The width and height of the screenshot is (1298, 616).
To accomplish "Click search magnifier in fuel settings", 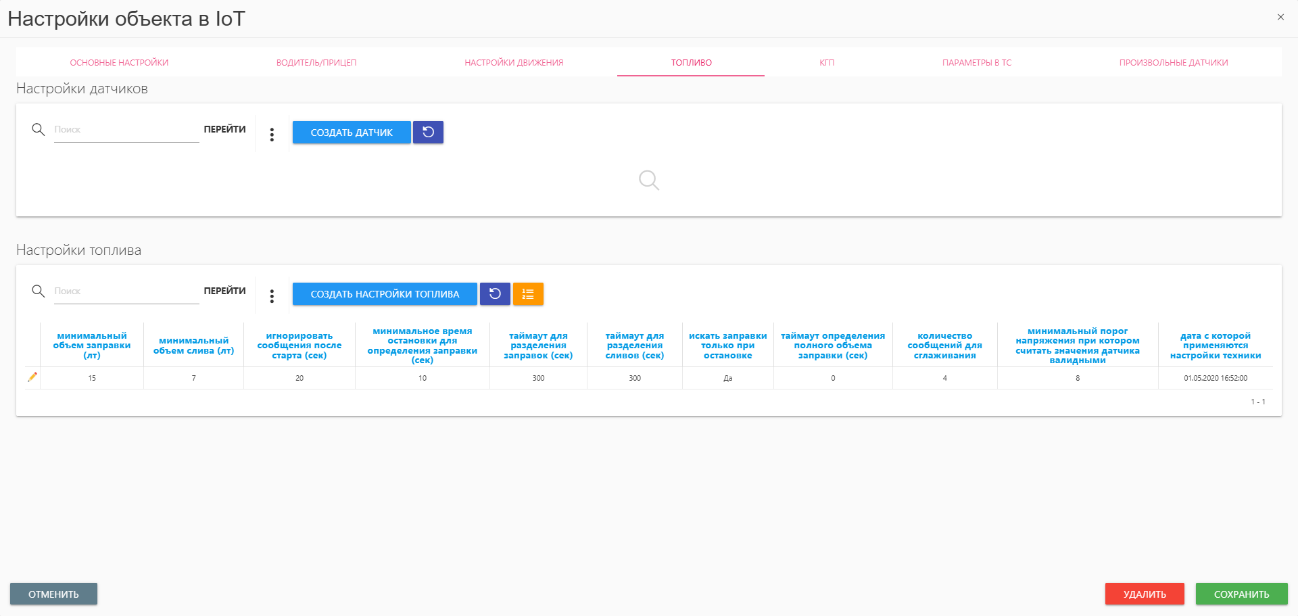I will [39, 291].
